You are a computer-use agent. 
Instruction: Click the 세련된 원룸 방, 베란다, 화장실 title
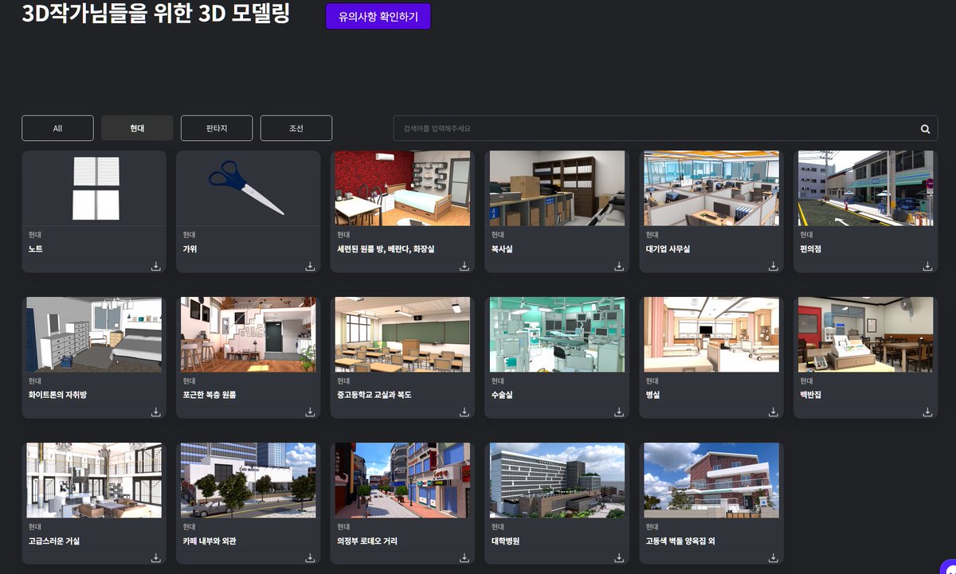point(386,249)
